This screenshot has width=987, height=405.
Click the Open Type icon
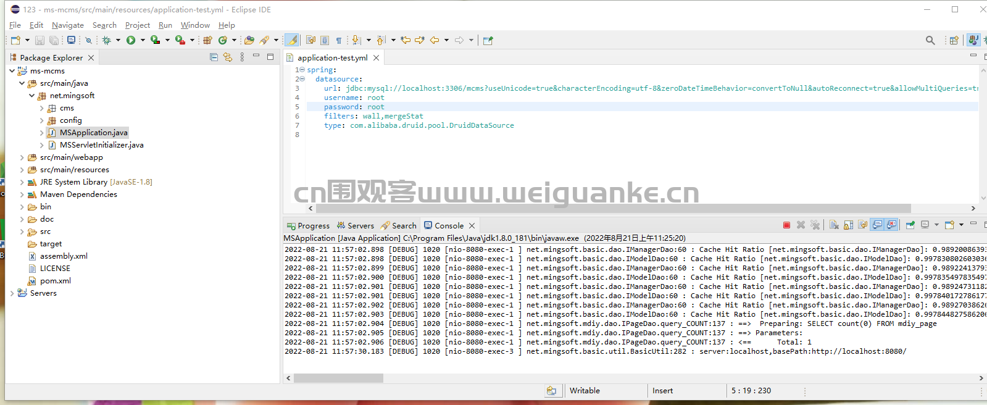[249, 40]
